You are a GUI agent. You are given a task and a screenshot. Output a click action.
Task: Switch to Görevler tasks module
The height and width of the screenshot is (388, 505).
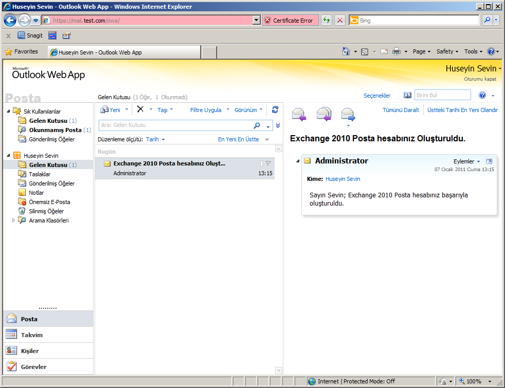tap(48, 366)
